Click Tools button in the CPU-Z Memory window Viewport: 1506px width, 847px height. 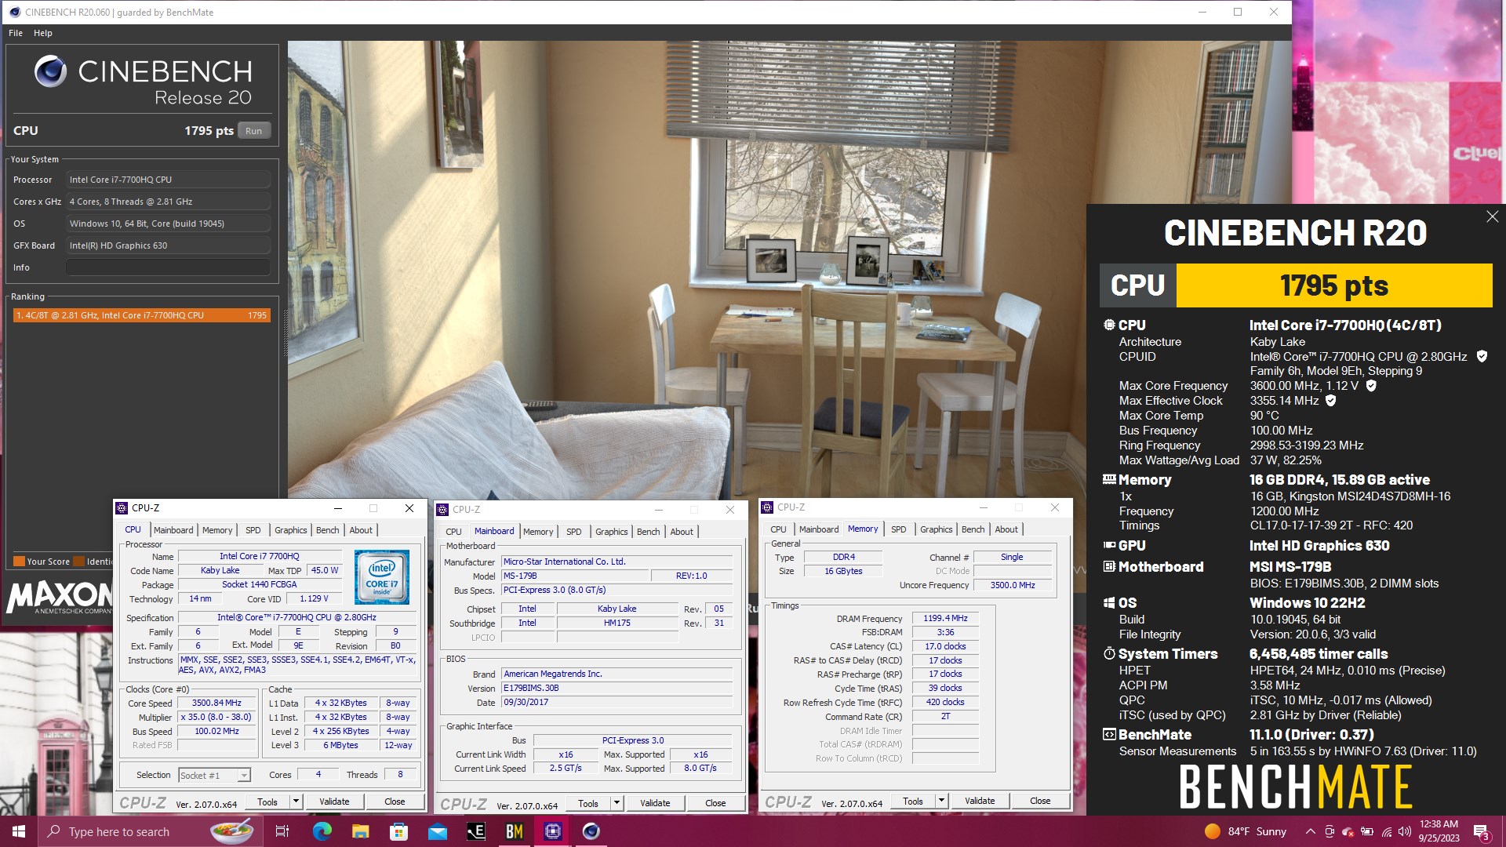pyautogui.click(x=913, y=802)
